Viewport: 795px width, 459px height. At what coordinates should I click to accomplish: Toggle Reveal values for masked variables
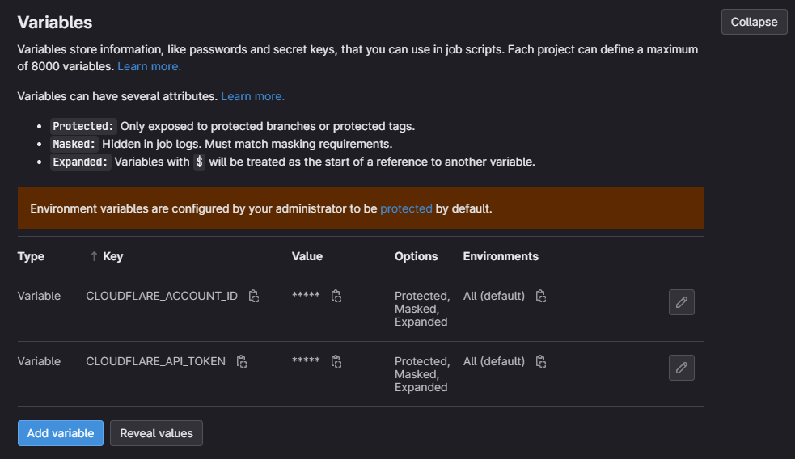coord(156,433)
